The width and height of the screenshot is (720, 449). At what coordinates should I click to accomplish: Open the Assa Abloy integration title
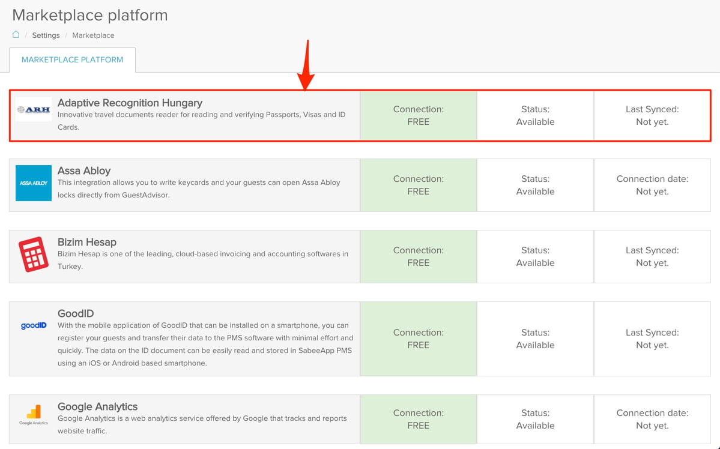pos(84,171)
